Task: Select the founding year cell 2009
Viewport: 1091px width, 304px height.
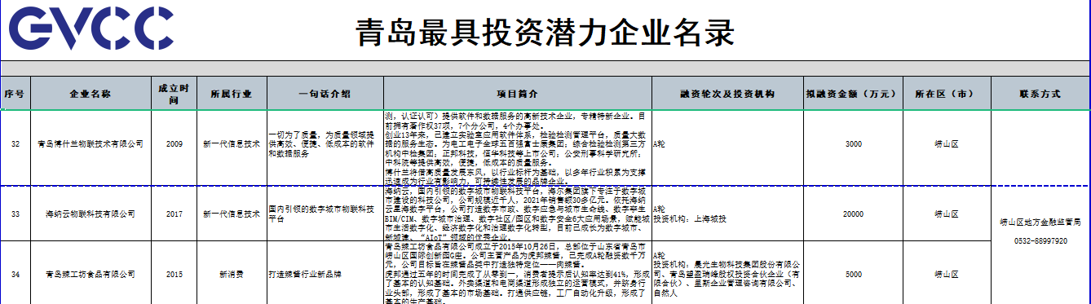Action: pyautogui.click(x=174, y=143)
